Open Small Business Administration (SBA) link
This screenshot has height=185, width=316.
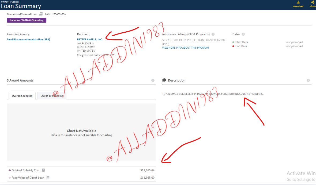[28, 39]
